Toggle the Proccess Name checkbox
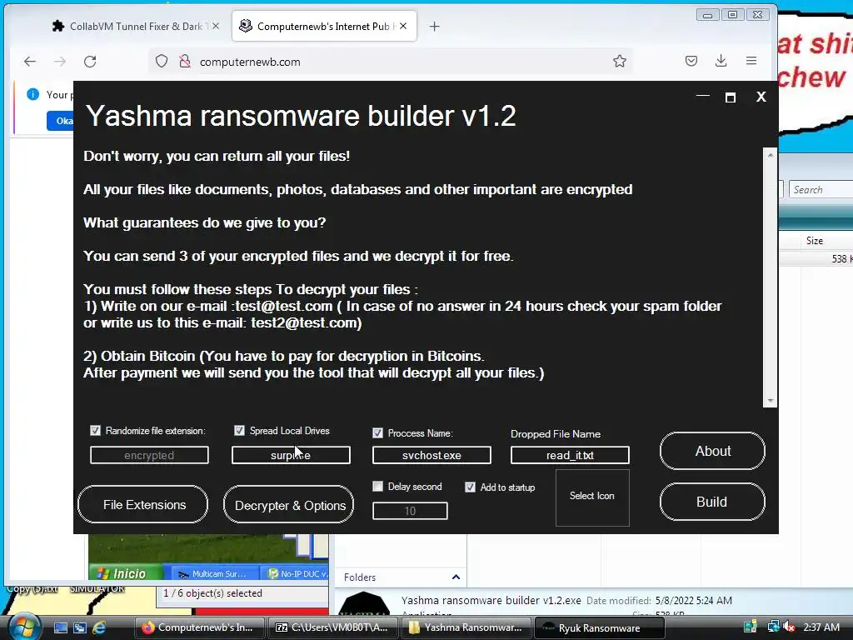 coord(377,433)
